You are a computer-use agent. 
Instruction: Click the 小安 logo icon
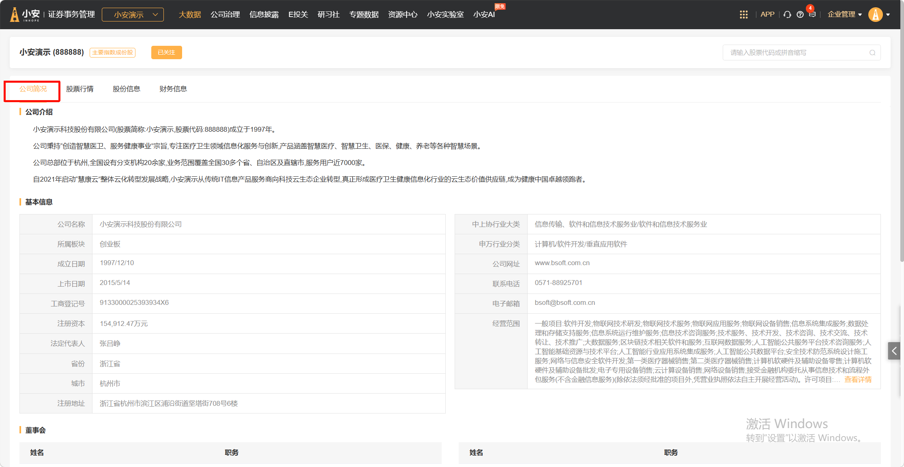tap(15, 15)
